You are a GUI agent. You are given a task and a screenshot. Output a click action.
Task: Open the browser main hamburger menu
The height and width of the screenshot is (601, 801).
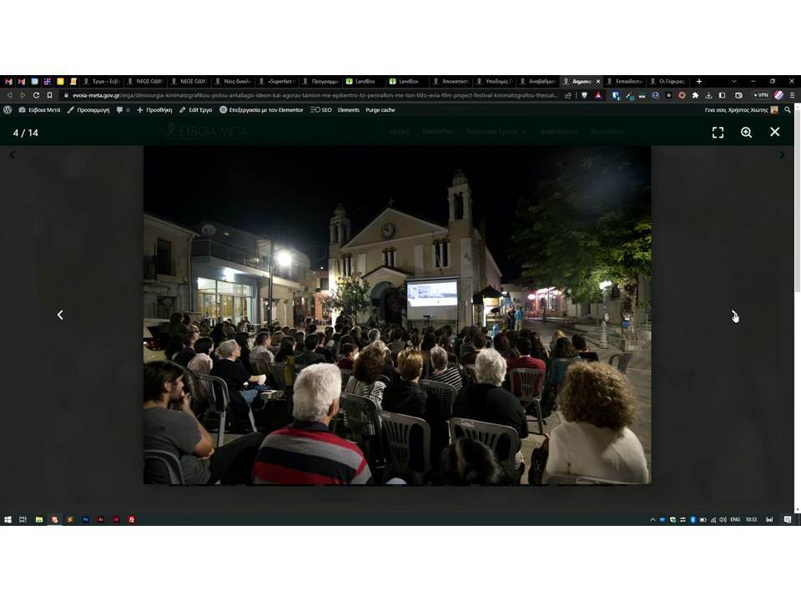793,95
